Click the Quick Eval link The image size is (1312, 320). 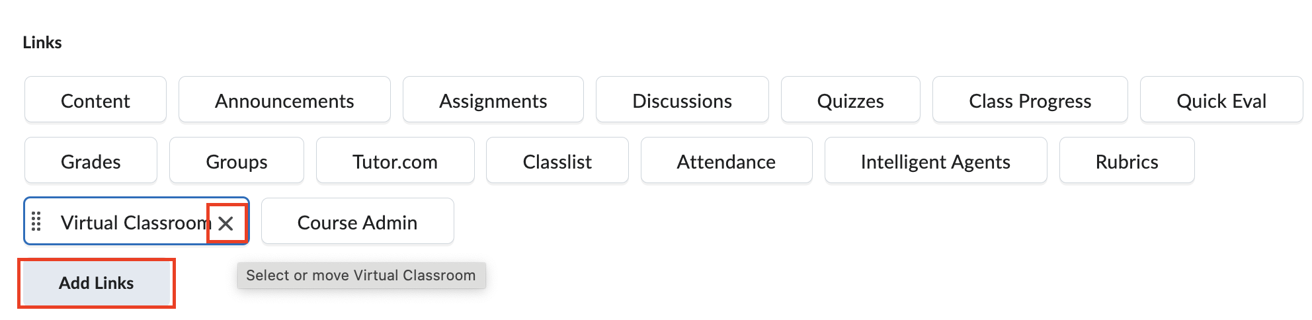coord(1221,100)
